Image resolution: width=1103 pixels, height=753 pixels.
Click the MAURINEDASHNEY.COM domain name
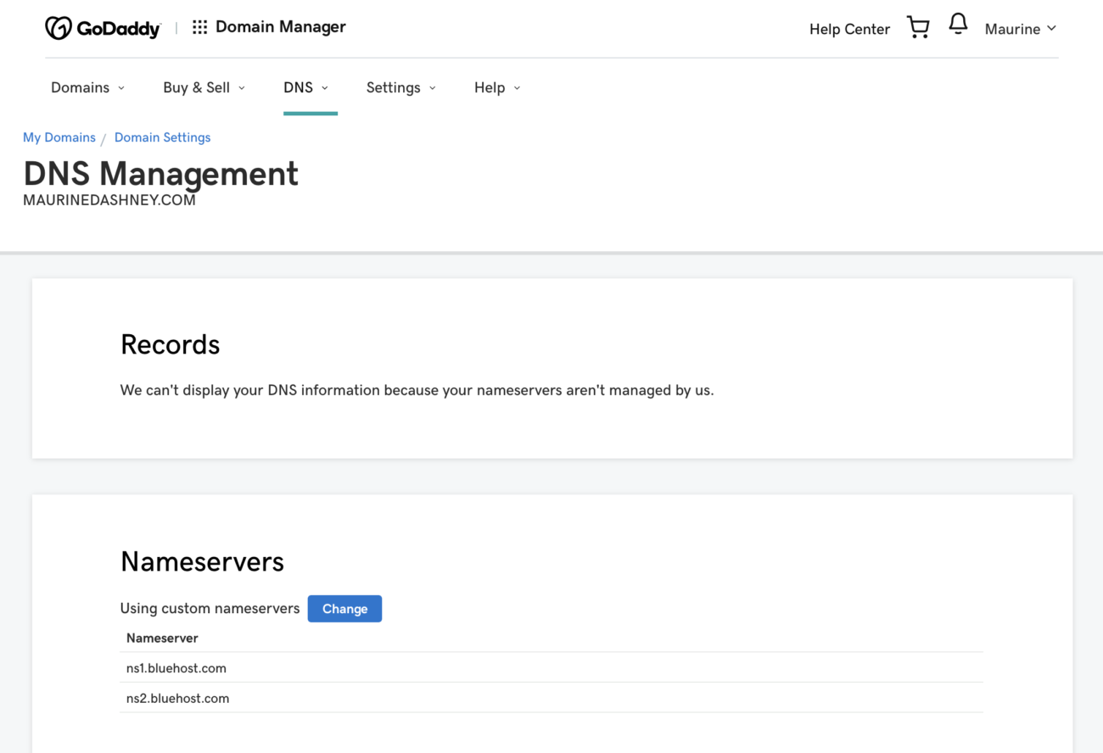click(109, 201)
